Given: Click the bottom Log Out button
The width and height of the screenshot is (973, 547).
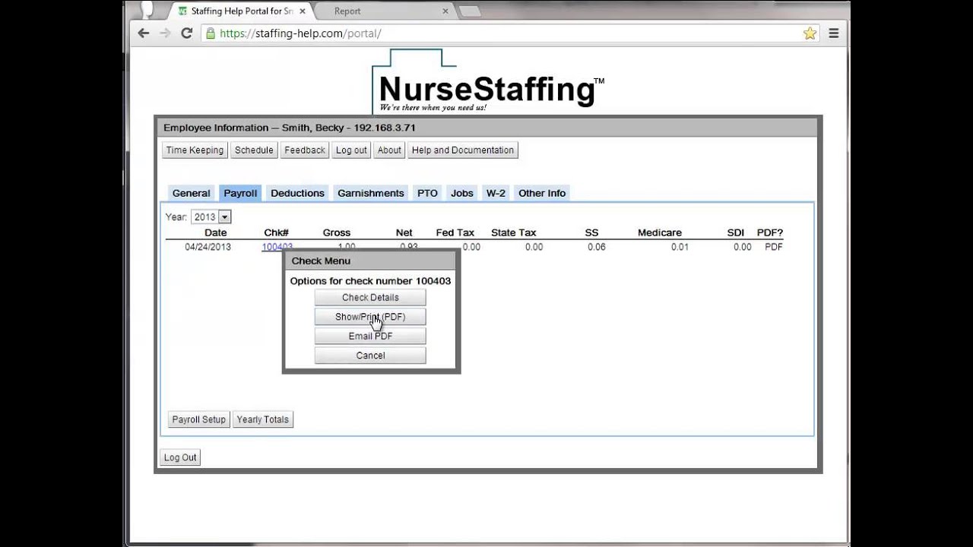Looking at the screenshot, I should click(x=180, y=457).
